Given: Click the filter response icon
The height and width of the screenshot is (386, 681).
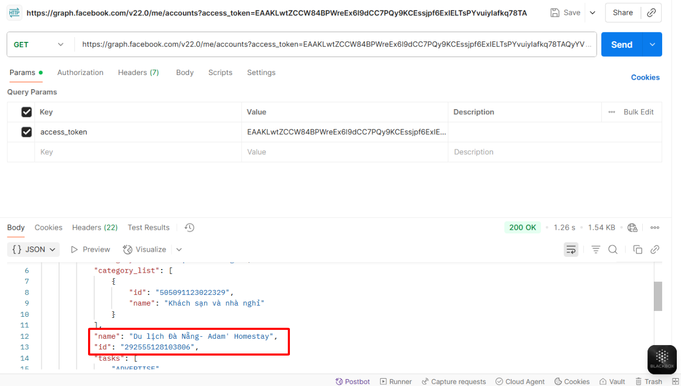Looking at the screenshot, I should (596, 250).
